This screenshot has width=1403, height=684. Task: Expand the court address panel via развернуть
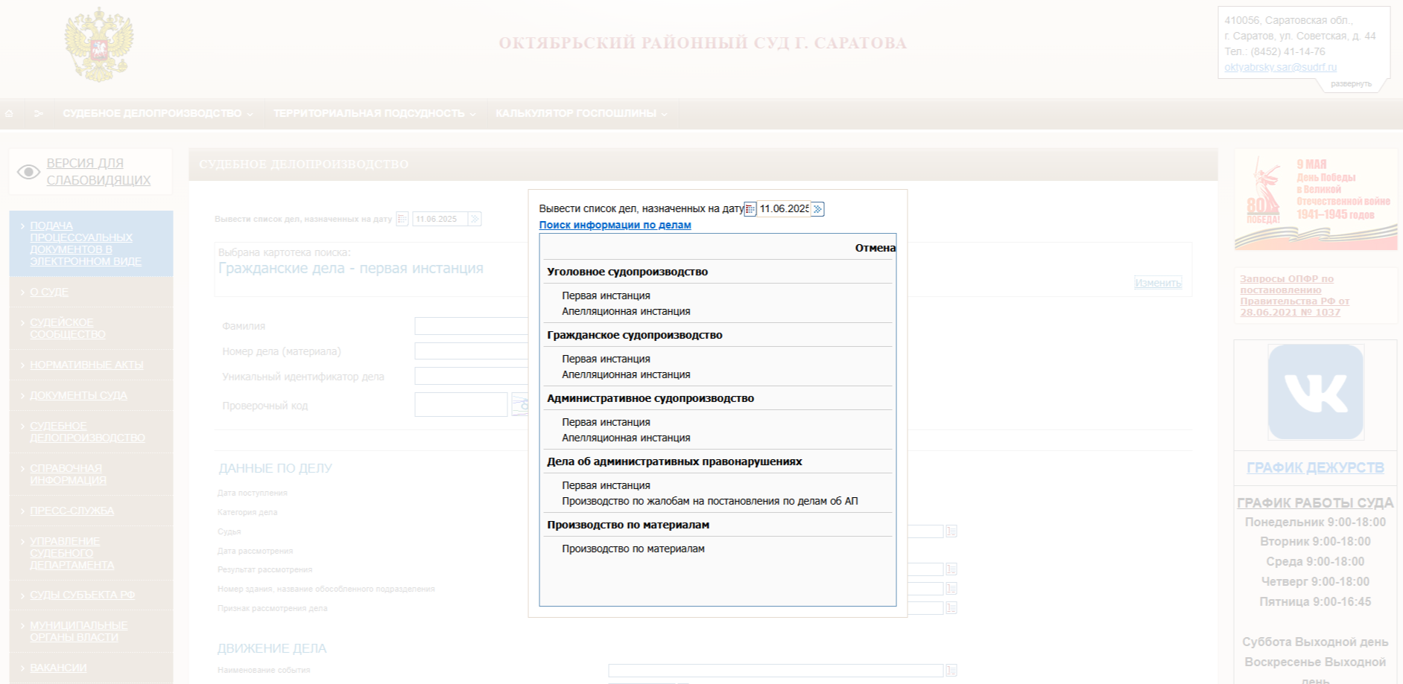tap(1350, 84)
